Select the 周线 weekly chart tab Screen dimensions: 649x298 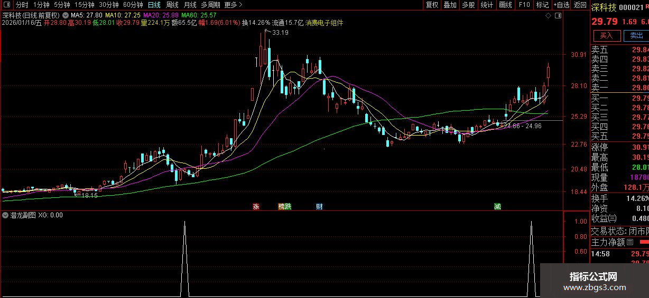pos(172,5)
